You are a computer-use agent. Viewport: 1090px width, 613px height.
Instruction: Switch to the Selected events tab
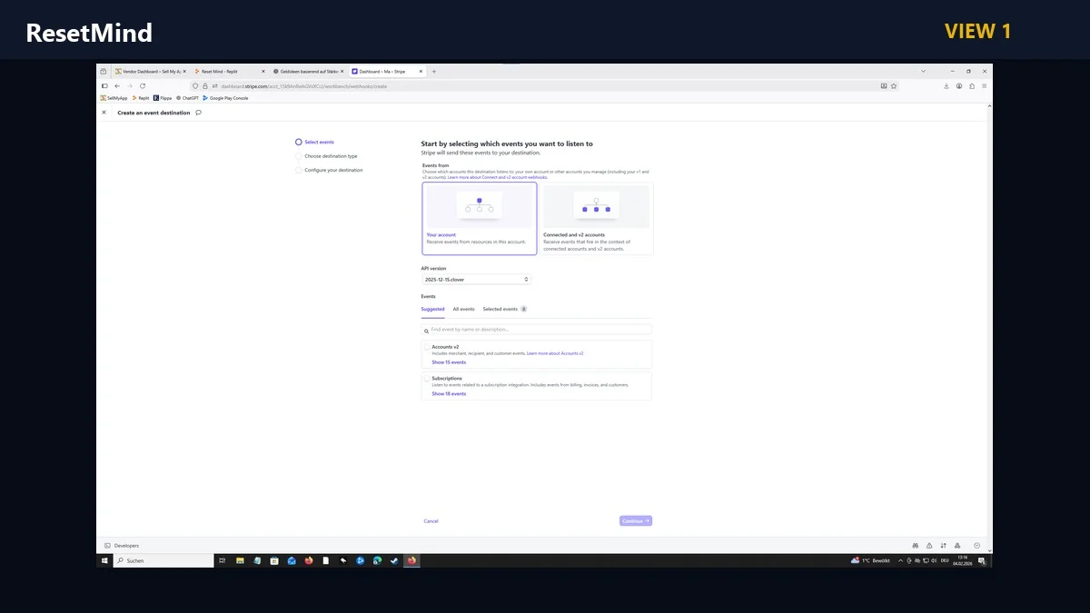[x=504, y=309]
